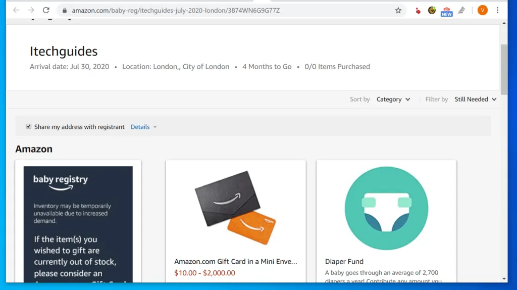Open the orange V profile avatar
Screen dimensions: 517x290
click(x=482, y=10)
